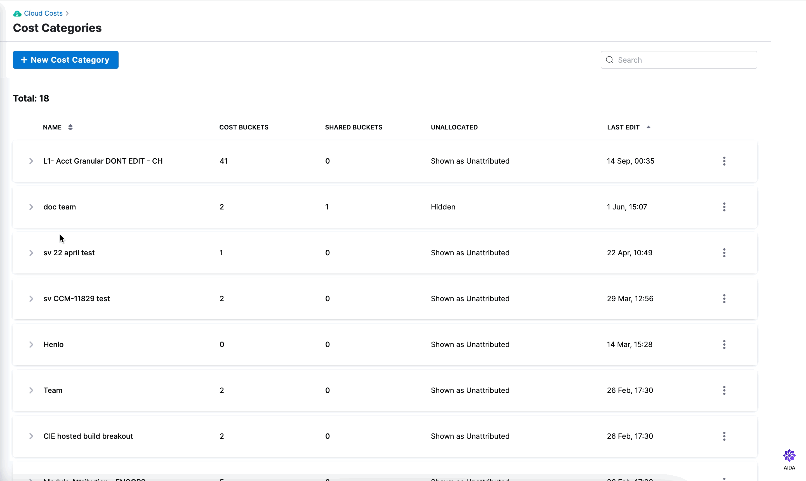Click the New Cost Category button
Viewport: 806px width, 481px height.
click(65, 60)
